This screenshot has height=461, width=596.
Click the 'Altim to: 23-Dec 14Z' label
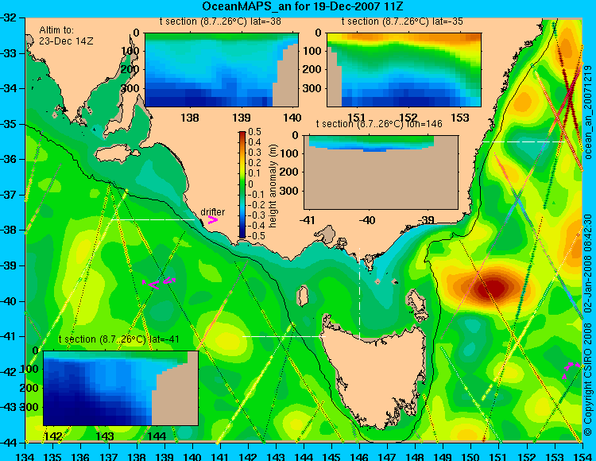tap(66, 35)
